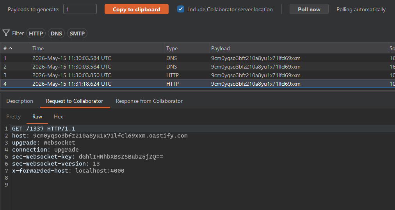
Task: Select HTTP interaction at 11:30:03.850 UTC
Action: click(197, 75)
